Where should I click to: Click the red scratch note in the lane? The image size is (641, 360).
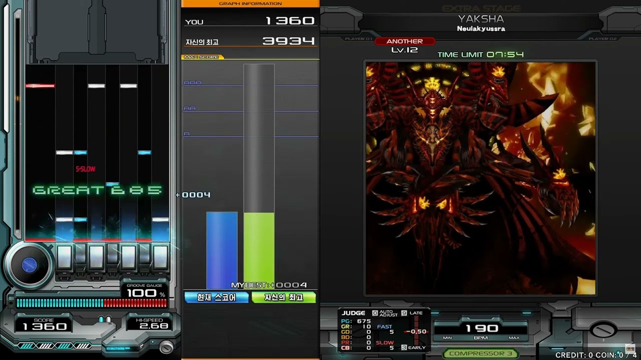(40, 86)
